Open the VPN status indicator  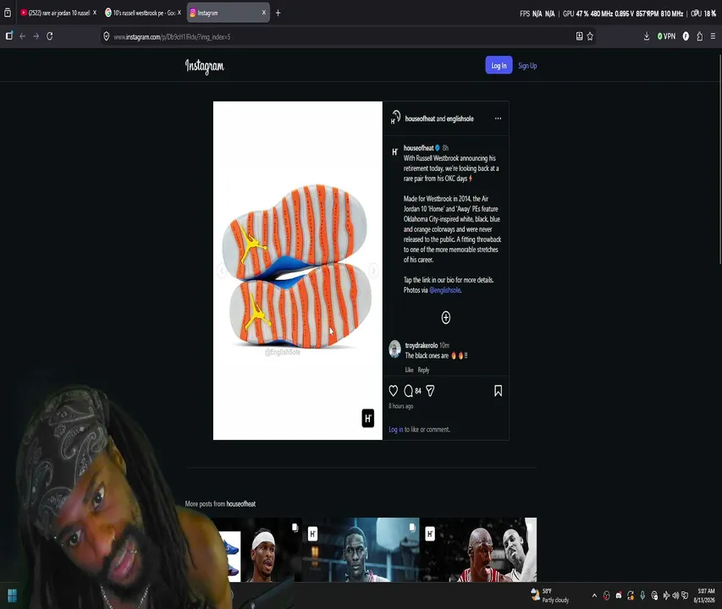[x=666, y=36]
